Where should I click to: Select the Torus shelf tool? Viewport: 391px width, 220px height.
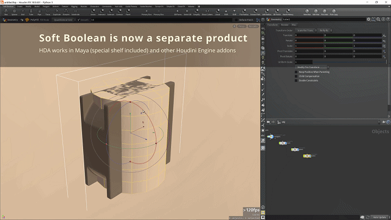48,12
